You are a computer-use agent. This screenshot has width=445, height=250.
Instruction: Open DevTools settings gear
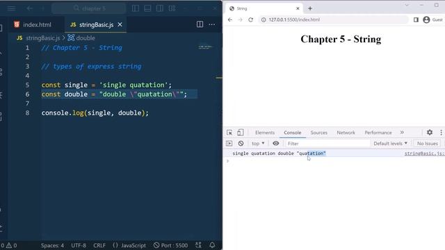[430, 133]
